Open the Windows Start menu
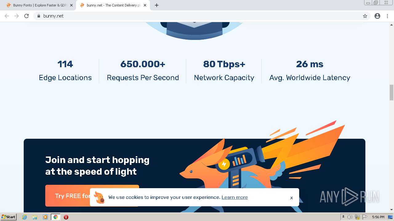The height and width of the screenshot is (221, 394). (9, 217)
